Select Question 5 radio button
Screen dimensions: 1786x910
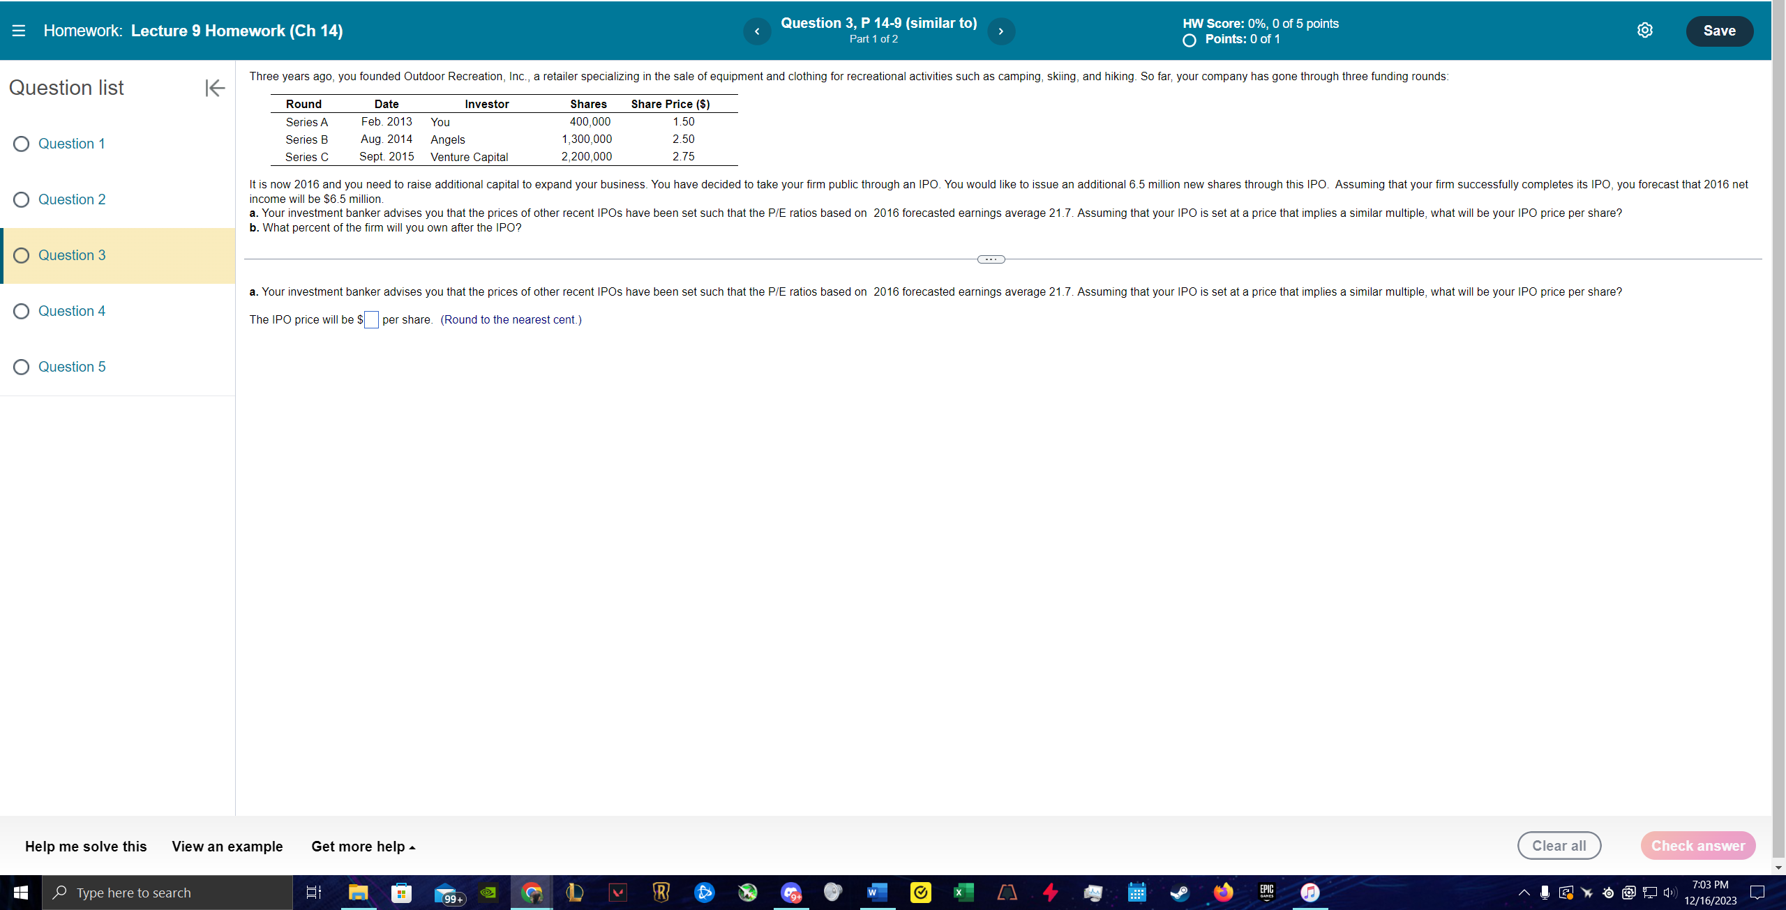21,367
